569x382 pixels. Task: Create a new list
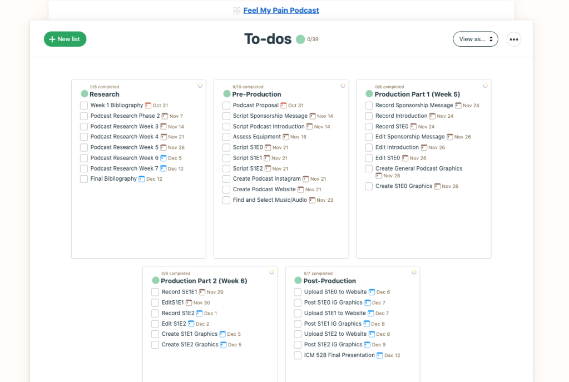click(65, 39)
